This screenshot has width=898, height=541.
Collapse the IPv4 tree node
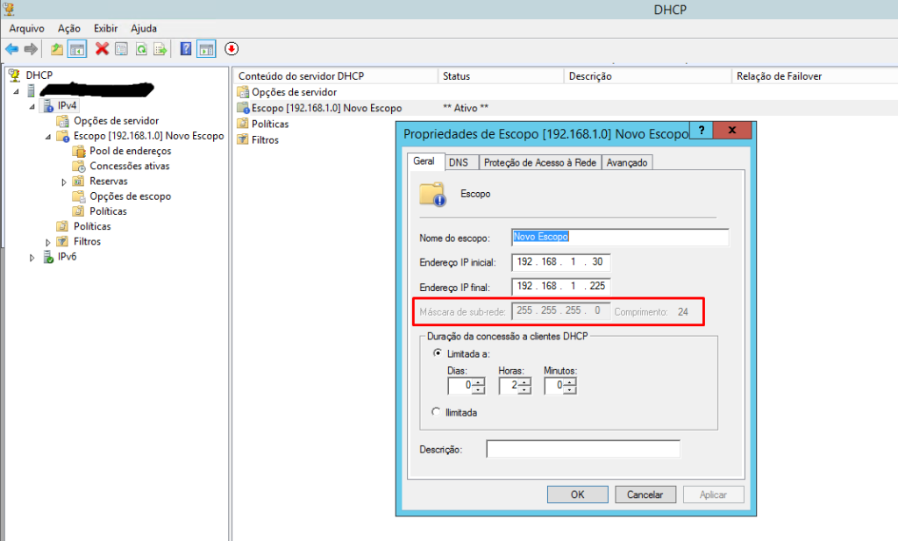32,106
